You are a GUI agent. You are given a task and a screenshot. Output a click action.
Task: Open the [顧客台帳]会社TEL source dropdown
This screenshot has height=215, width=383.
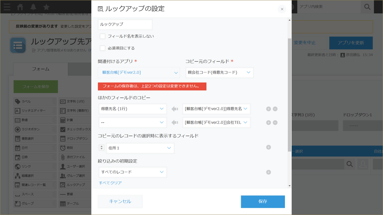pyautogui.click(x=216, y=123)
